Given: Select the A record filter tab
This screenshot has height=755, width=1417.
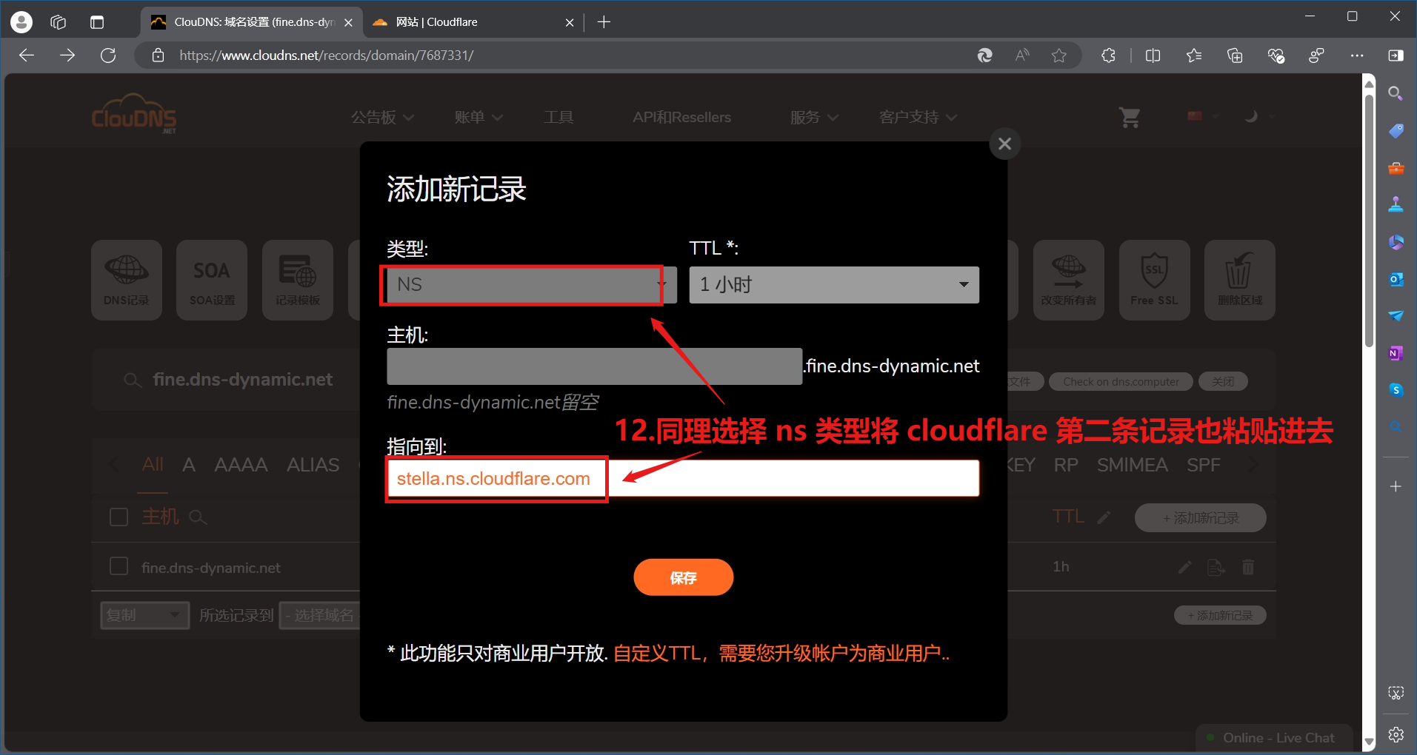Looking at the screenshot, I should click(x=189, y=465).
